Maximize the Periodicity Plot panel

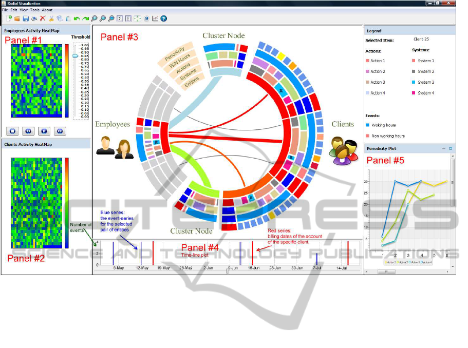[451, 148]
